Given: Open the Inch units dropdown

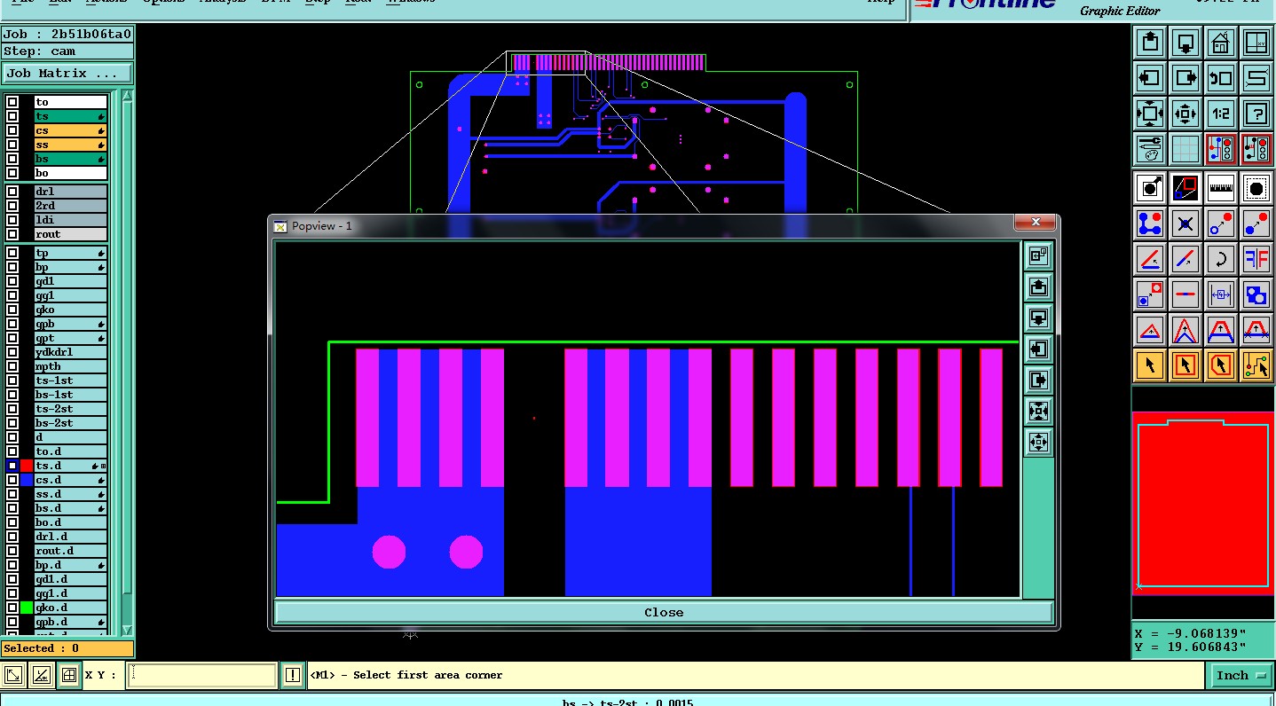Looking at the screenshot, I should pos(1241,675).
